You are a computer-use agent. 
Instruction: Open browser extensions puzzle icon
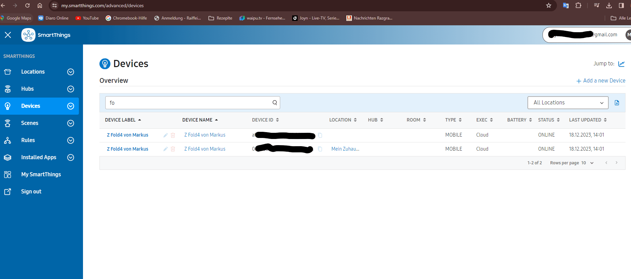pos(579,5)
